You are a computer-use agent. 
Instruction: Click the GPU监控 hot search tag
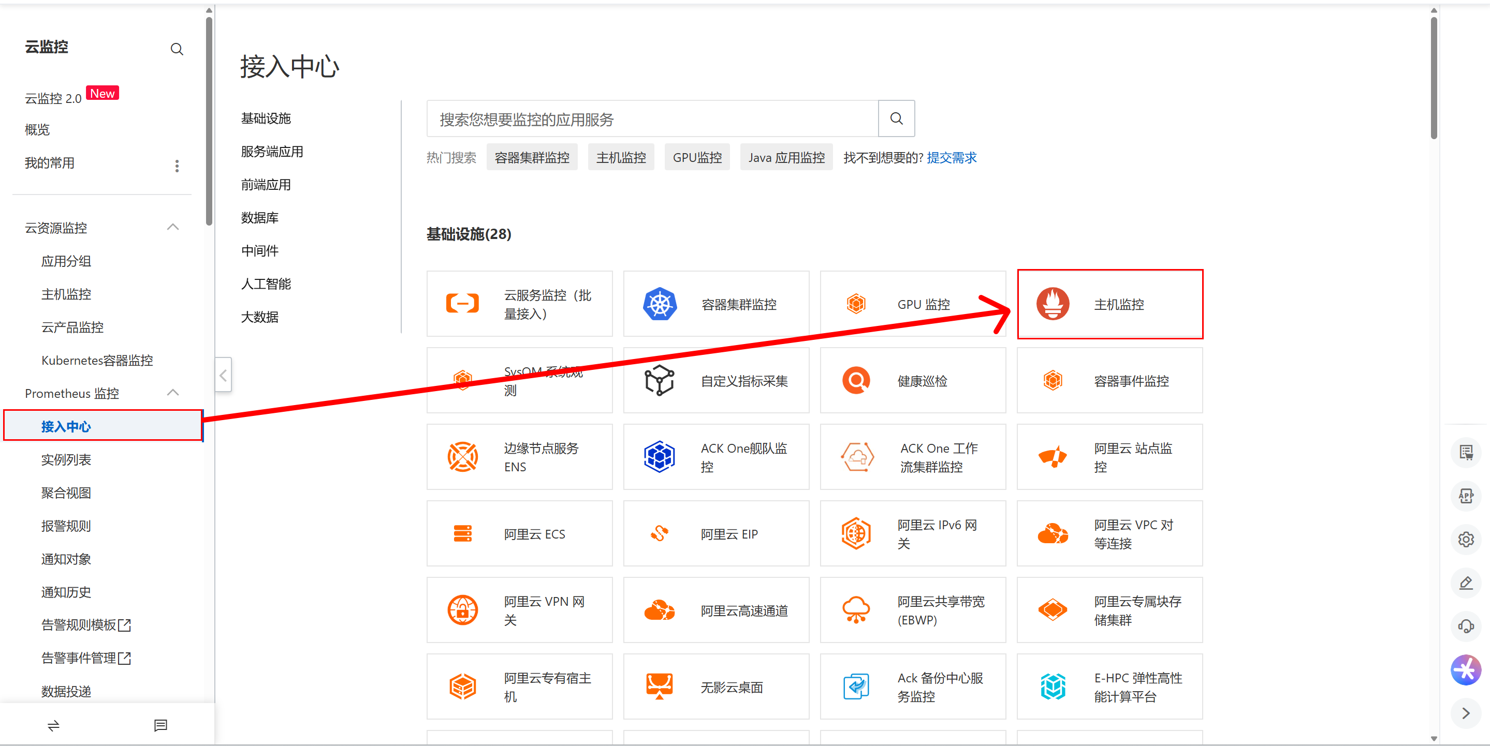point(697,157)
